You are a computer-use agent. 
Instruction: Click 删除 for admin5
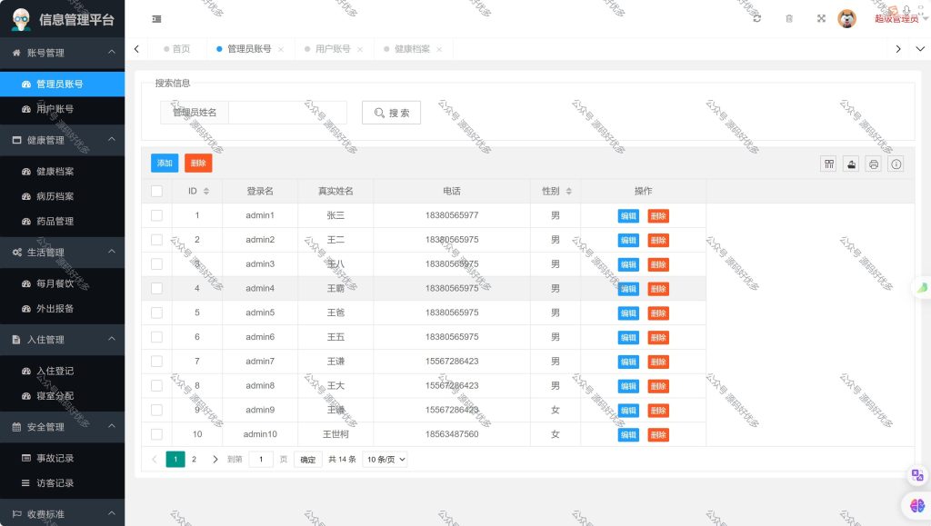tap(658, 313)
